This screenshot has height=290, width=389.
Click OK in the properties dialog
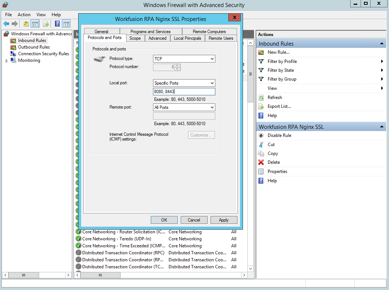tap(164, 220)
